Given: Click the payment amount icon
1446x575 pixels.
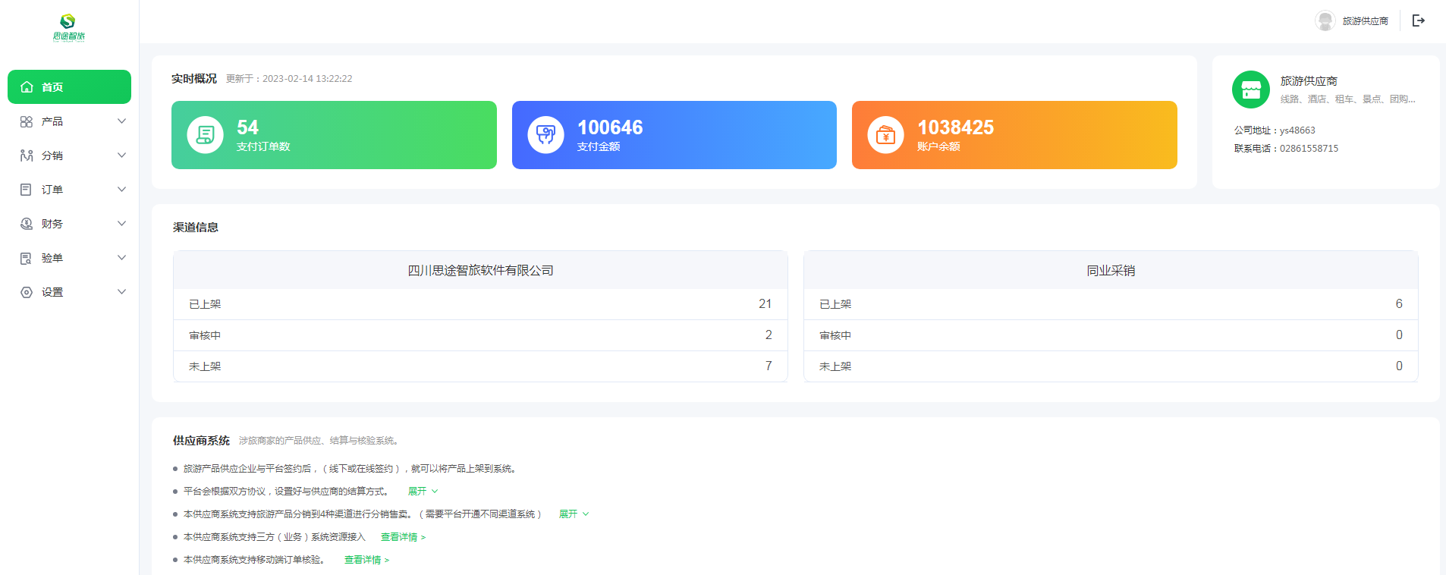Looking at the screenshot, I should coord(545,135).
